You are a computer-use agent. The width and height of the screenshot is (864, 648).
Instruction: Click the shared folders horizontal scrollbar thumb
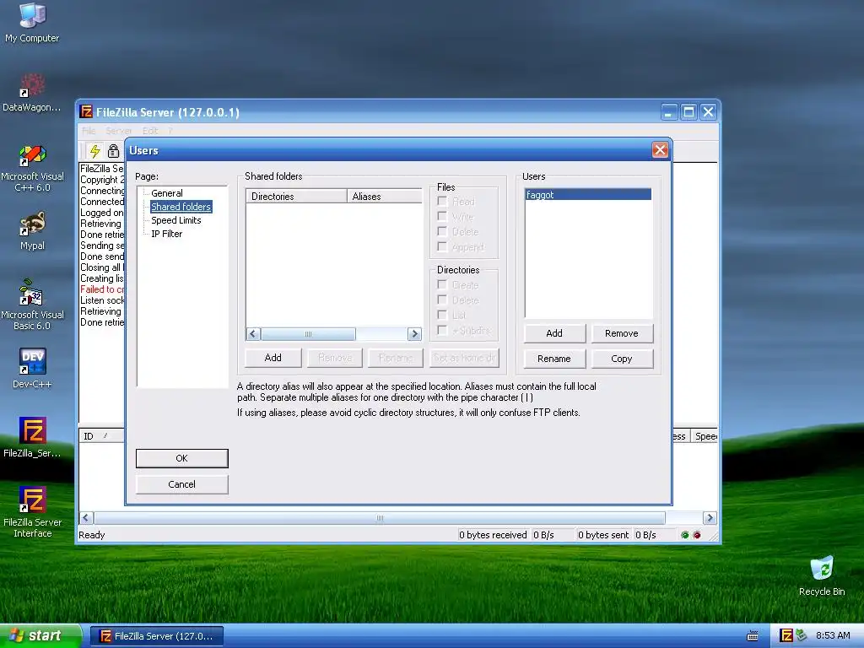pyautogui.click(x=308, y=334)
